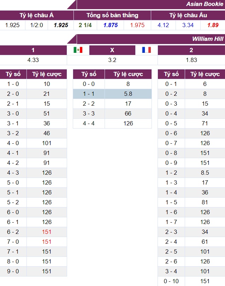Open the Tỷ lệ châu Âu tab
This screenshot has height=286, width=225.
click(188, 15)
